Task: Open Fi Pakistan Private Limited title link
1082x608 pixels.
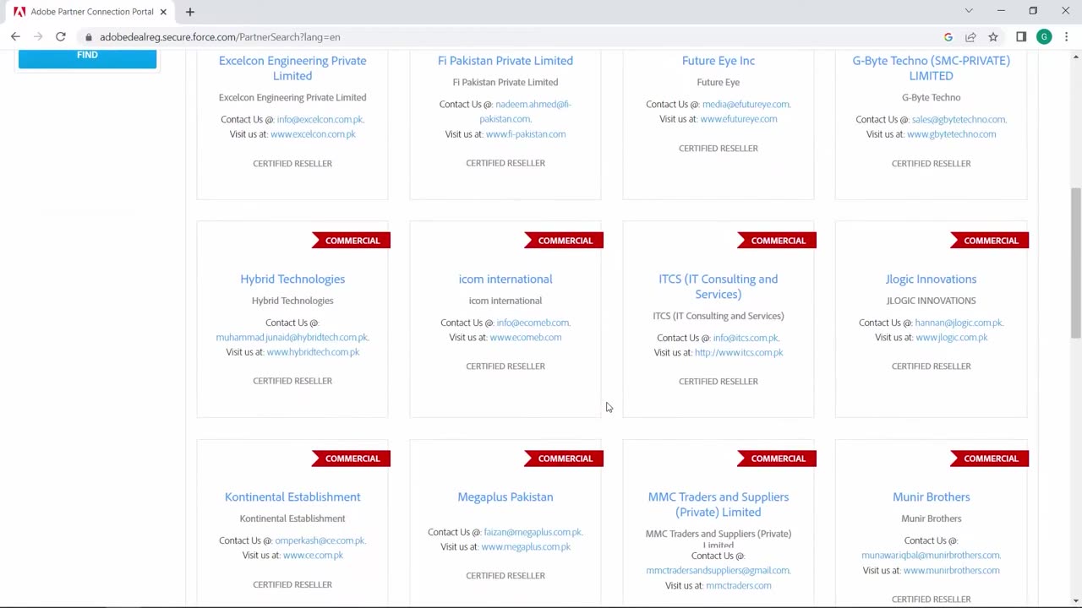Action: (505, 61)
